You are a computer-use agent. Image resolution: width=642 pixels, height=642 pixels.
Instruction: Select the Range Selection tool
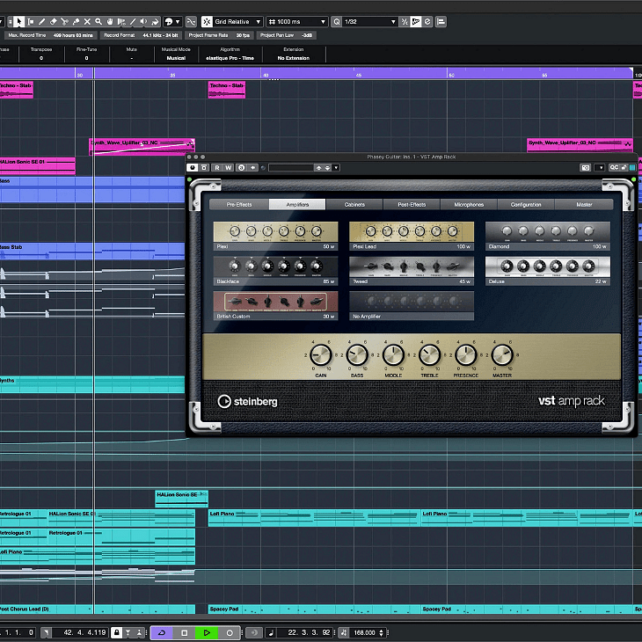tap(30, 22)
